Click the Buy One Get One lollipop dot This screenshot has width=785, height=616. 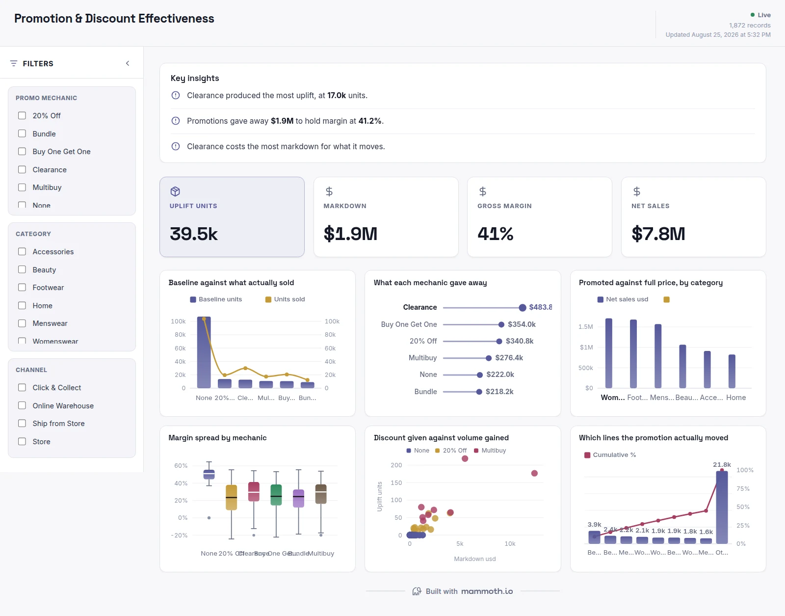(501, 324)
